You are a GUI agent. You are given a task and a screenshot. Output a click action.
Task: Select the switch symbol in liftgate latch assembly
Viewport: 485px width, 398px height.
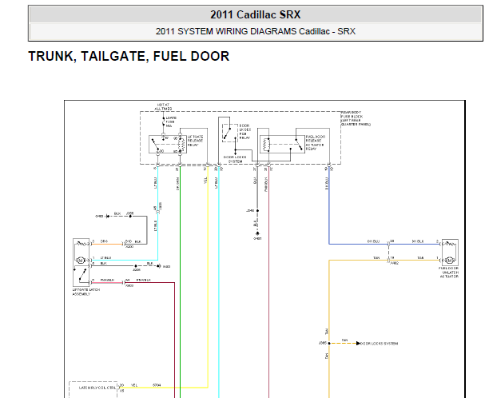(x=81, y=275)
